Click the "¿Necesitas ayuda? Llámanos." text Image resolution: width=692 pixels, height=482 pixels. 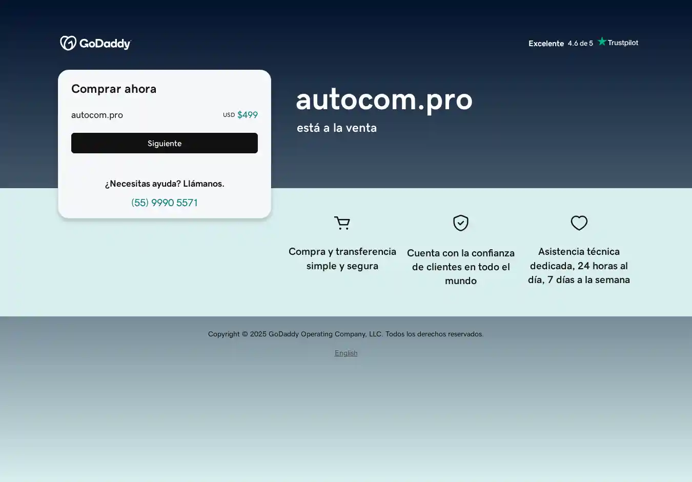165,184
